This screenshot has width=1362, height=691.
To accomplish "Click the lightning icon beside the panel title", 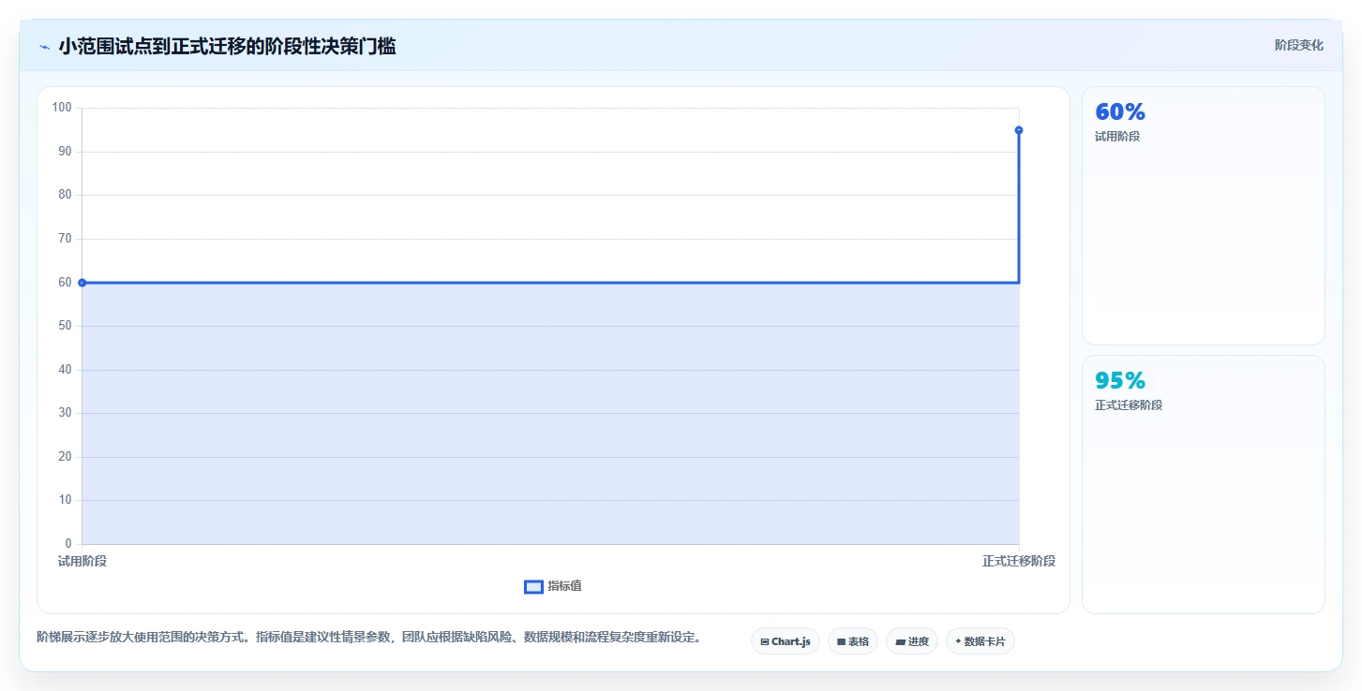I will (44, 47).
